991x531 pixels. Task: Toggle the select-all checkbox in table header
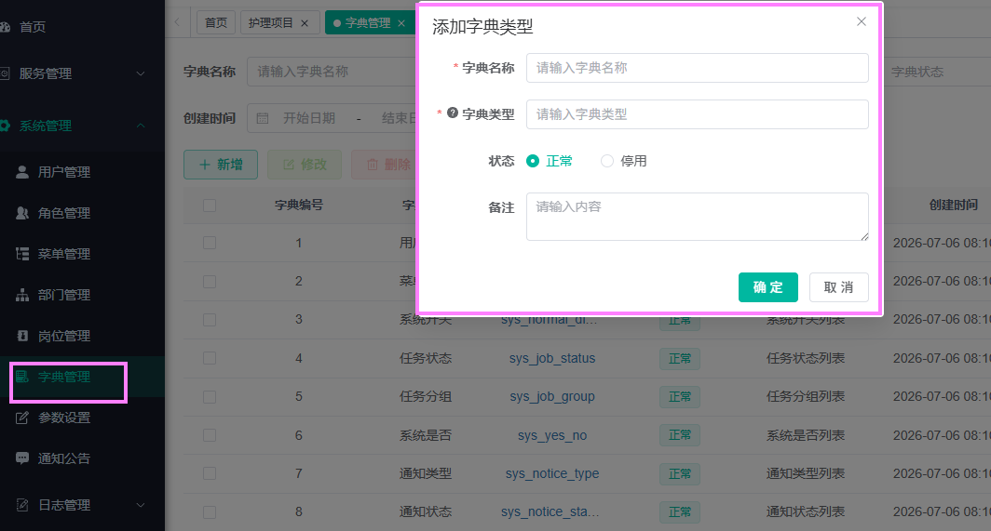coord(210,206)
